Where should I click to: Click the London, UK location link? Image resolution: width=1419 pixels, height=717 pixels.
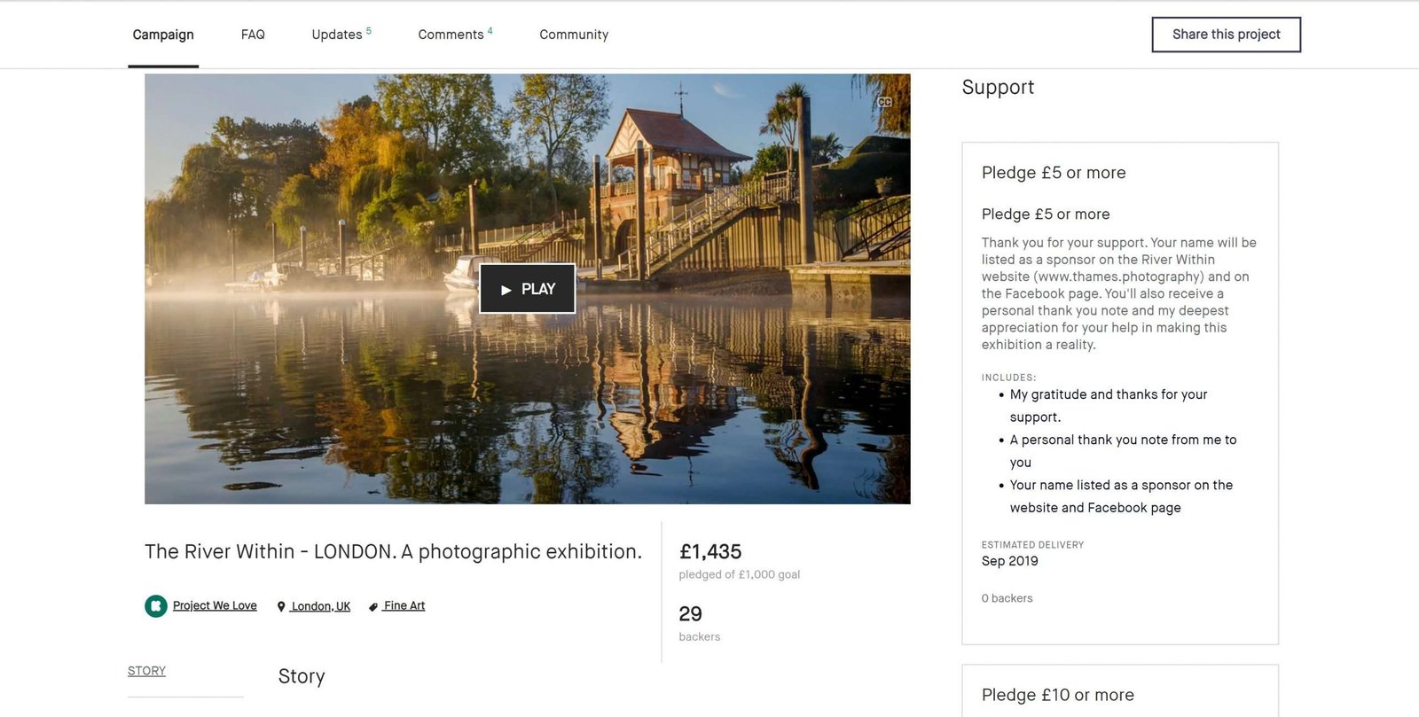320,605
